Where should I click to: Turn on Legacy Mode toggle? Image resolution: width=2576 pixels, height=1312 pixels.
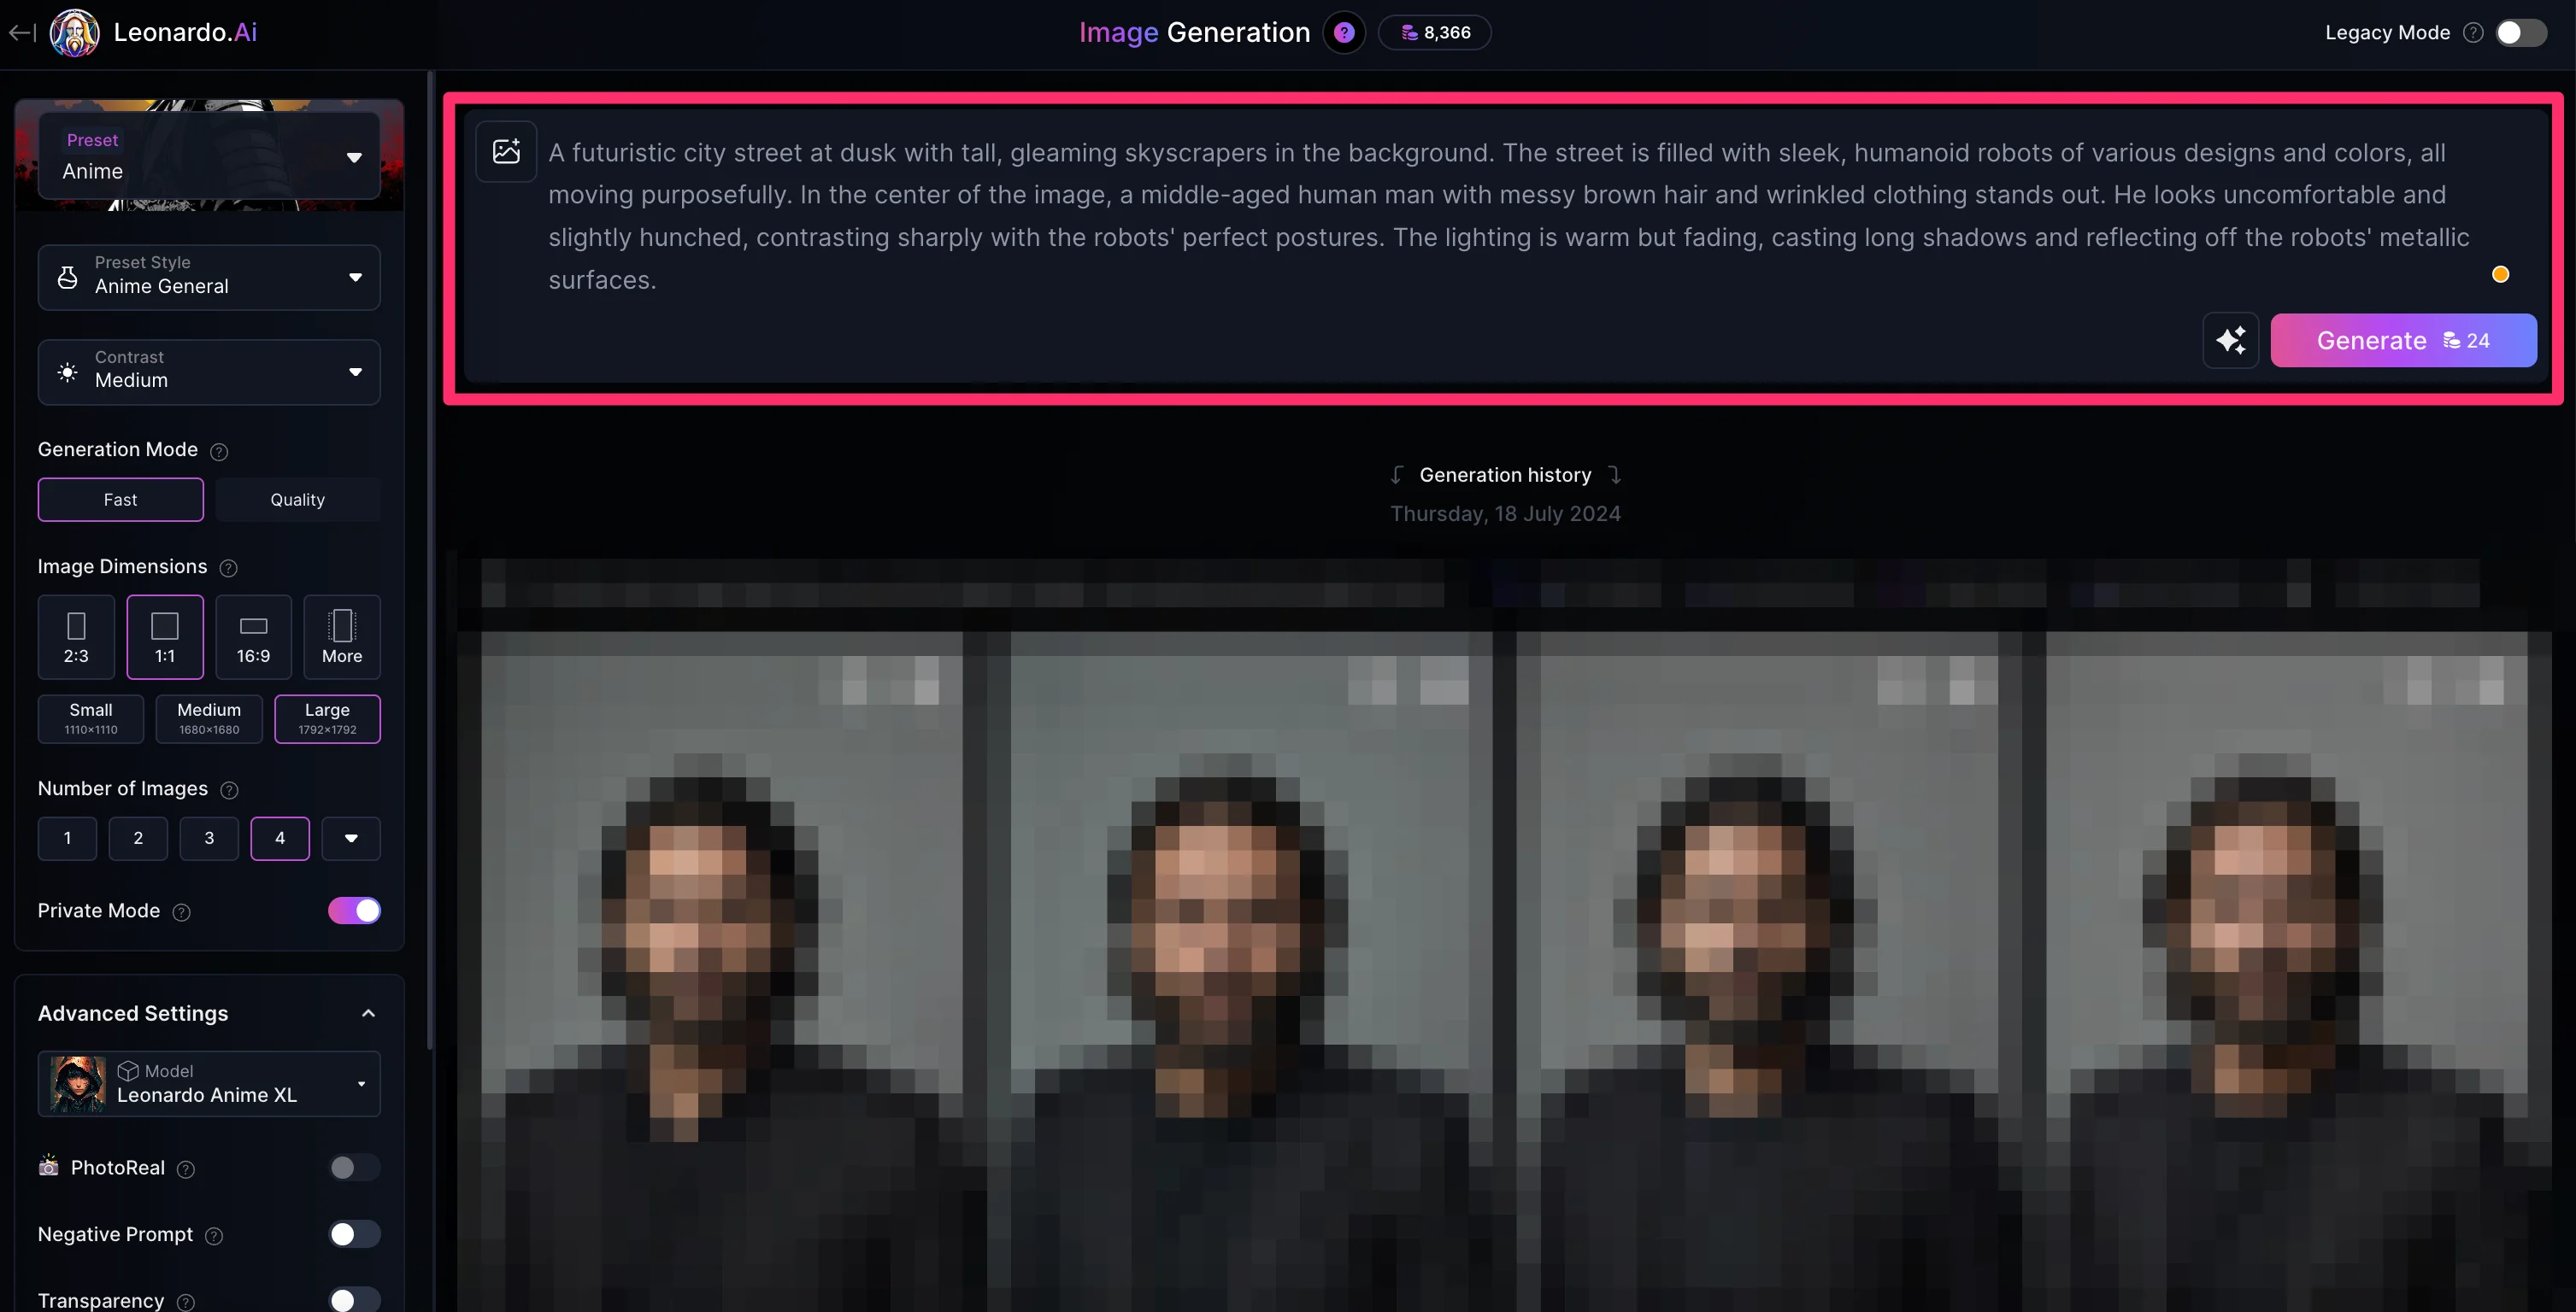[2521, 33]
